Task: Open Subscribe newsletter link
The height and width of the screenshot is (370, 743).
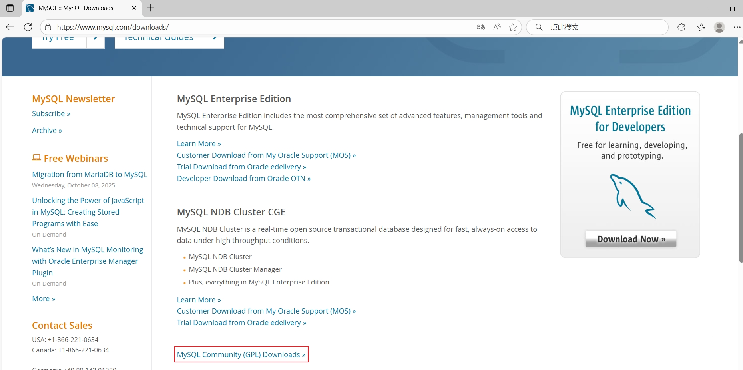Action: point(51,114)
